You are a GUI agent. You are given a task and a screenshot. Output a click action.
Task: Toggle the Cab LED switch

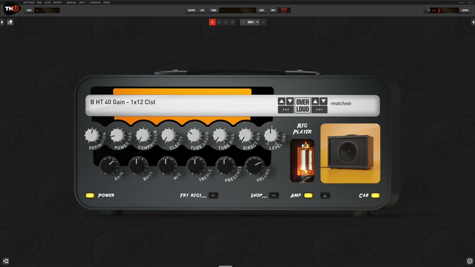tap(375, 195)
